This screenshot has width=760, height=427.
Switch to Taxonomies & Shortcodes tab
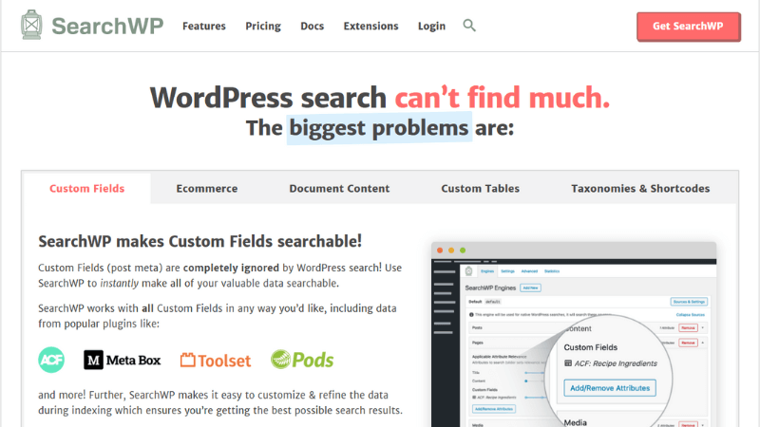(640, 188)
